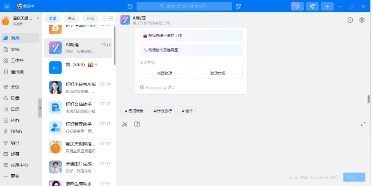
Task: Select the @我 filter tab
Action: point(91,19)
